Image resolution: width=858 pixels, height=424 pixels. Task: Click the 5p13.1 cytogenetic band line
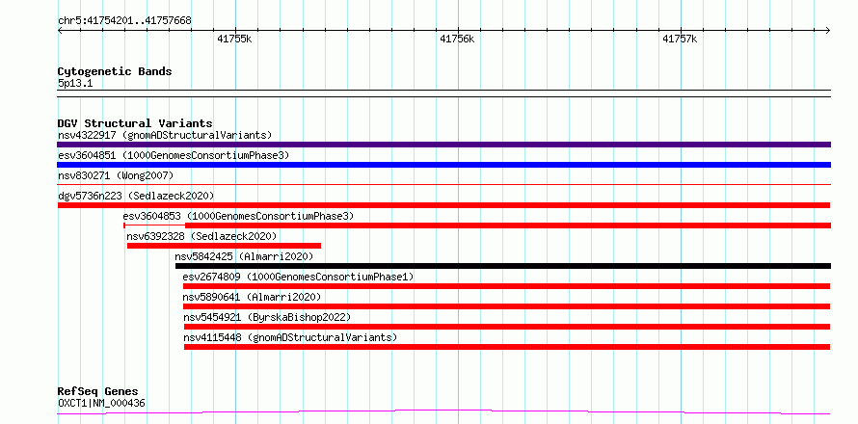pyautogui.click(x=443, y=93)
